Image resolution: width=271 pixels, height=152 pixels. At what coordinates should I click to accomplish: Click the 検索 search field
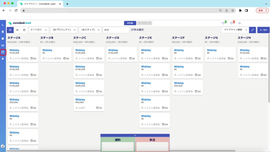coord(116,30)
